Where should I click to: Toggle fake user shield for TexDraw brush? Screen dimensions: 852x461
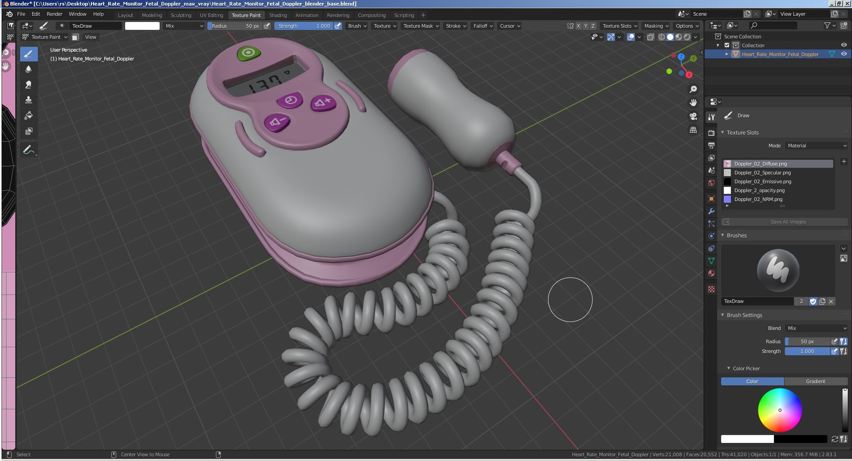click(x=813, y=301)
